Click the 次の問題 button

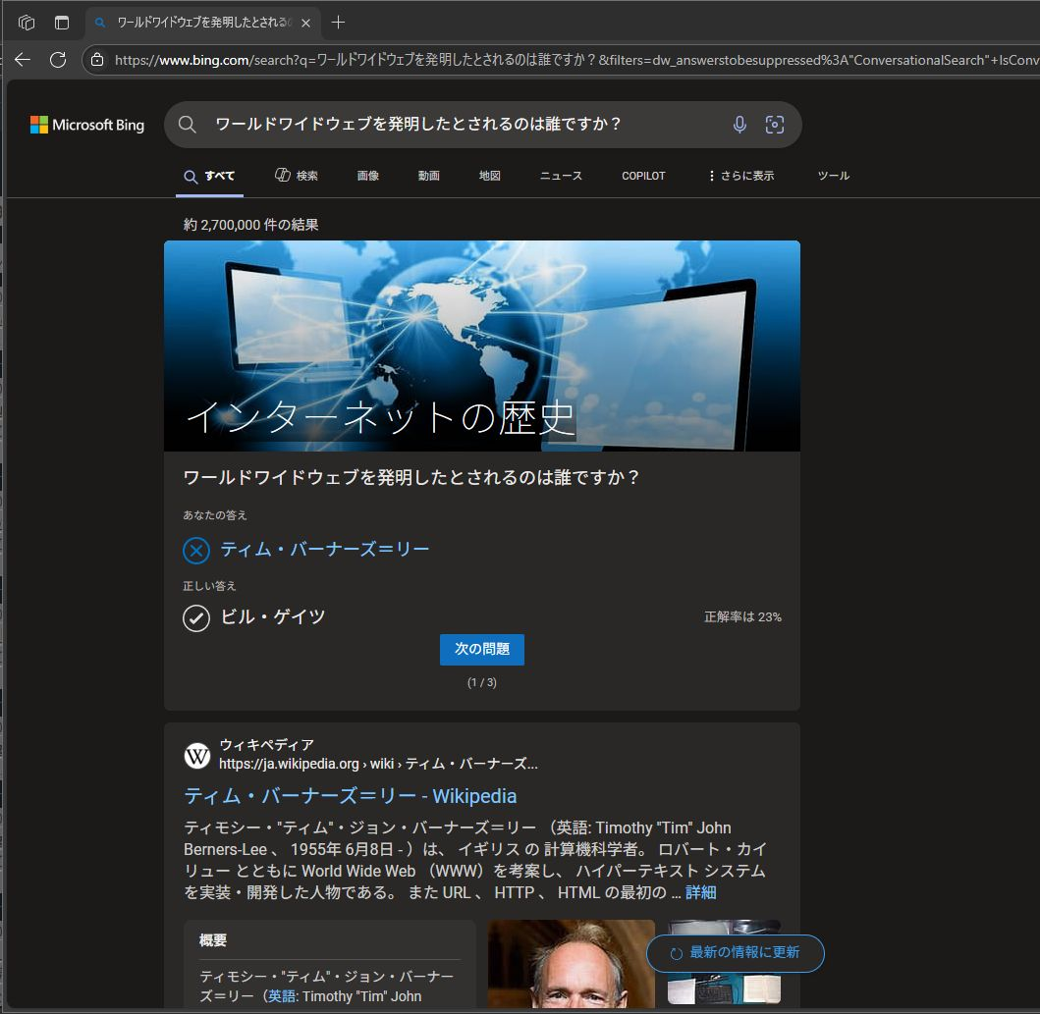point(482,650)
